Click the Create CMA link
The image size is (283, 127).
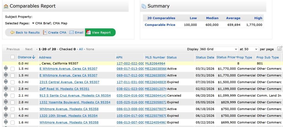pos(57,33)
